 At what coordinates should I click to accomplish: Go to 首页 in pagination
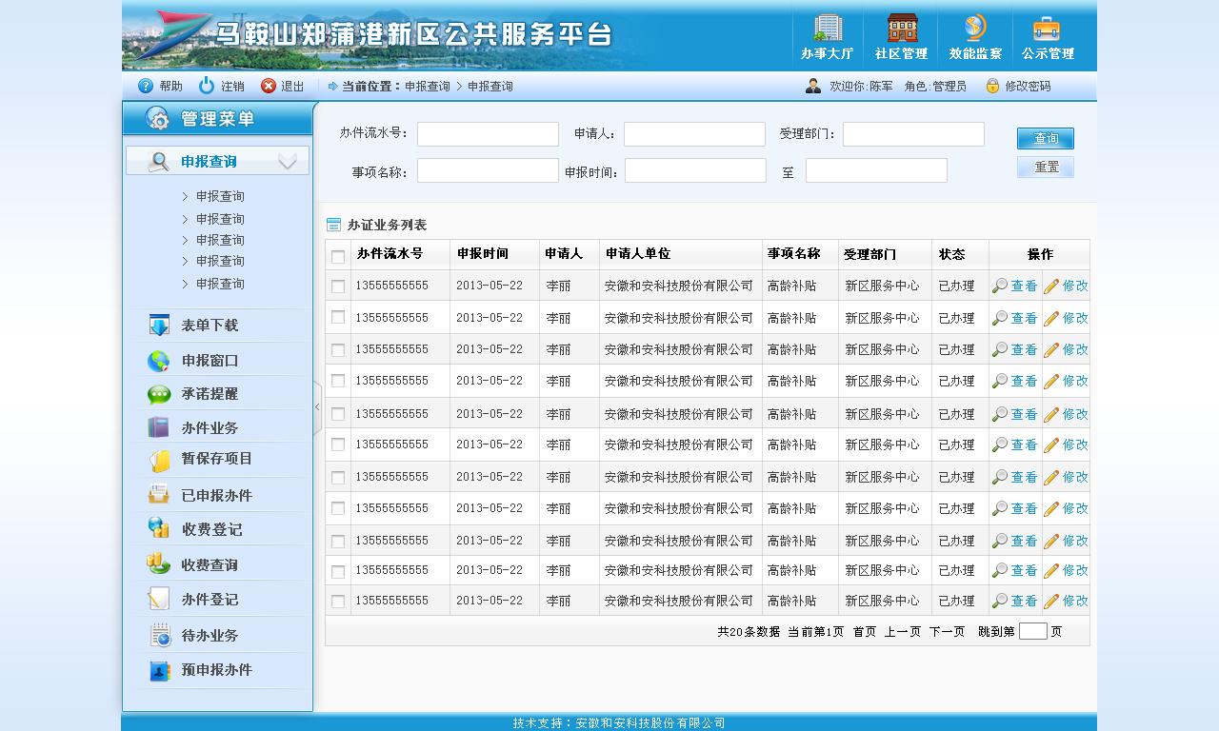click(865, 631)
